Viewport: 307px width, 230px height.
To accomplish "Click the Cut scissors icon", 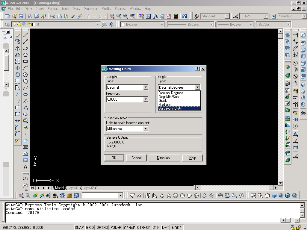I will [x=52, y=16].
